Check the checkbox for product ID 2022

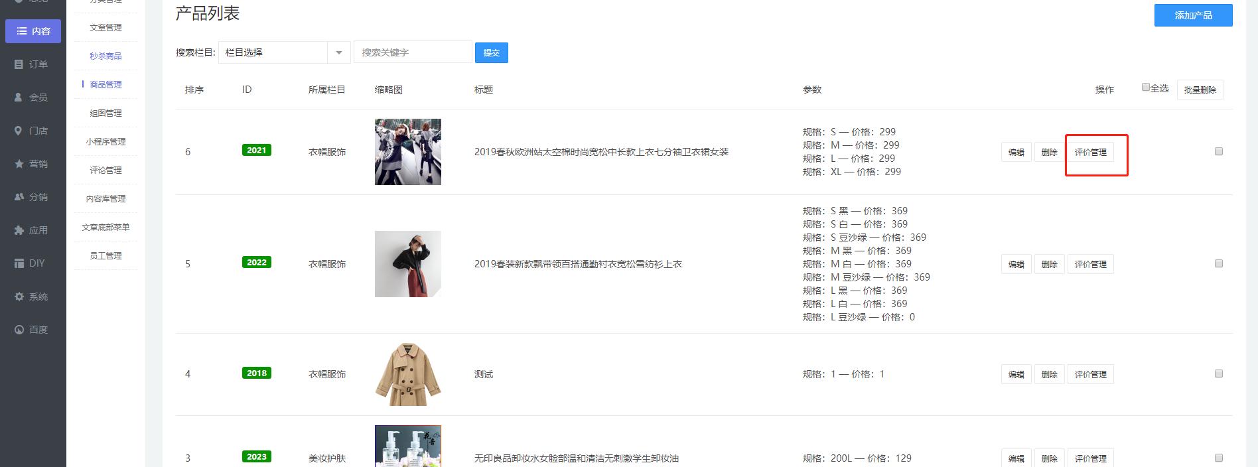point(1219,263)
